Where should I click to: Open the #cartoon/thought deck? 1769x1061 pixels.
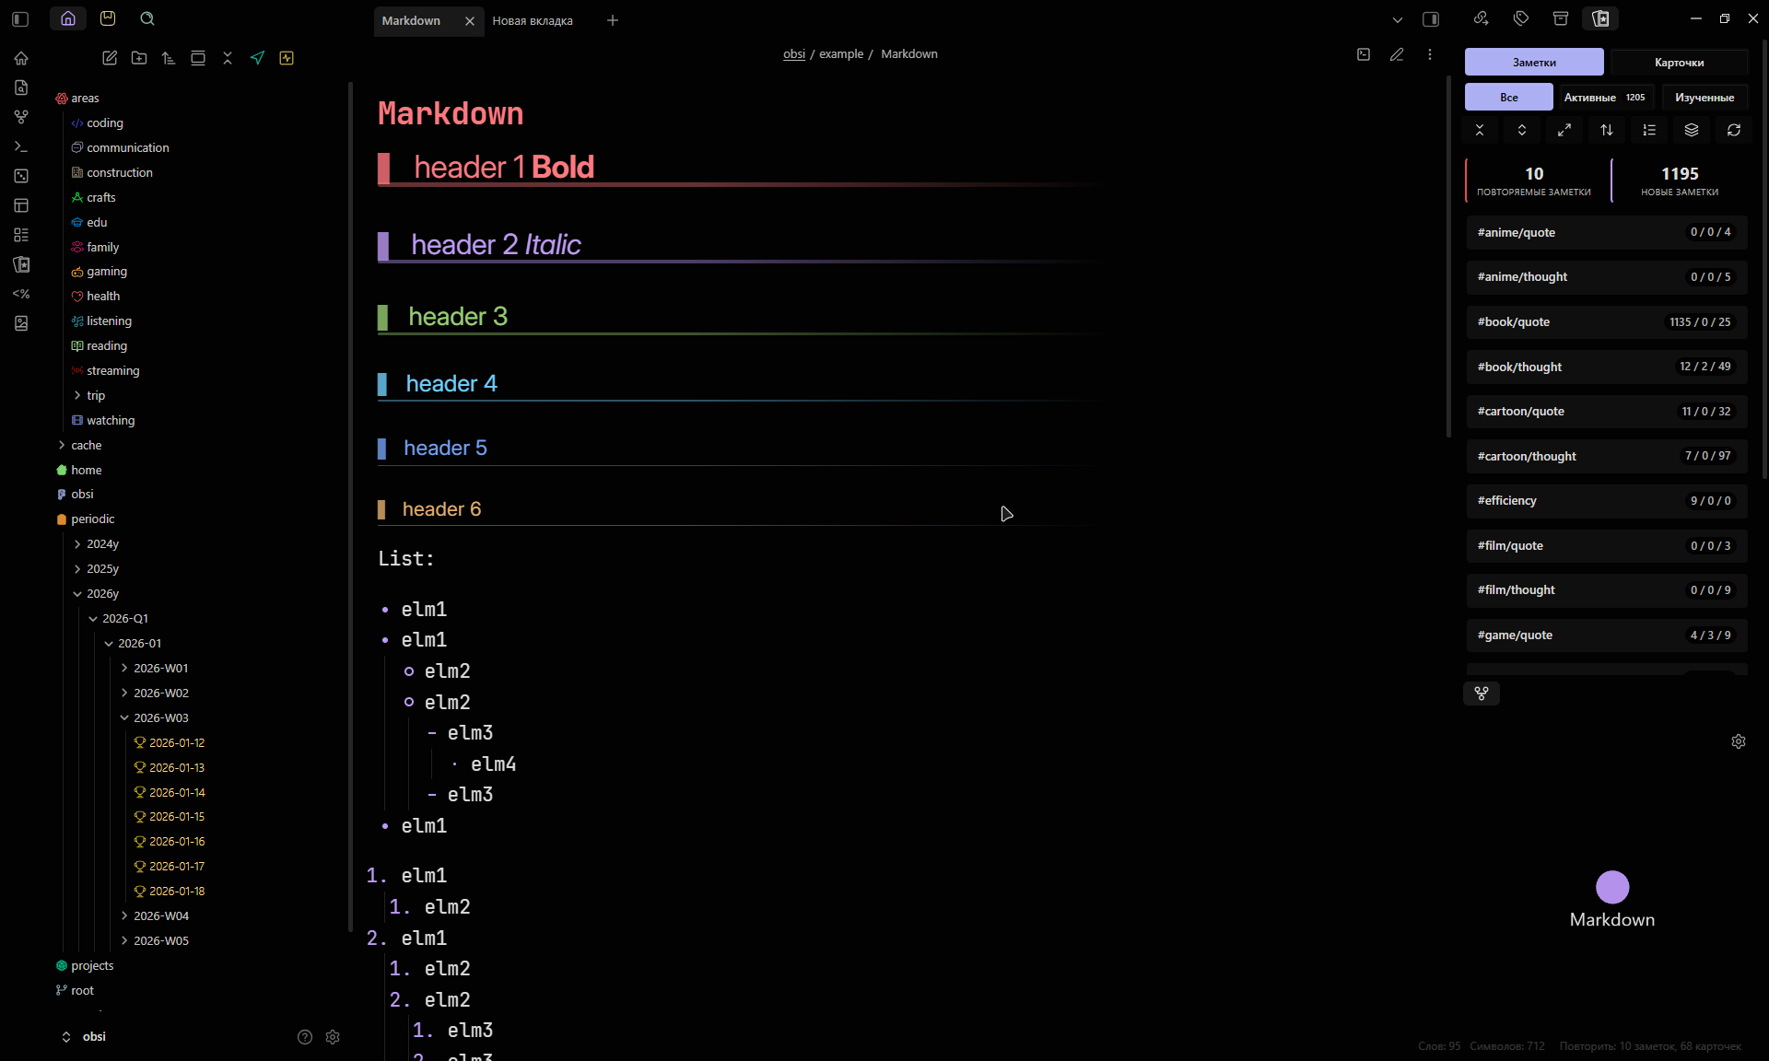pyautogui.click(x=1606, y=456)
